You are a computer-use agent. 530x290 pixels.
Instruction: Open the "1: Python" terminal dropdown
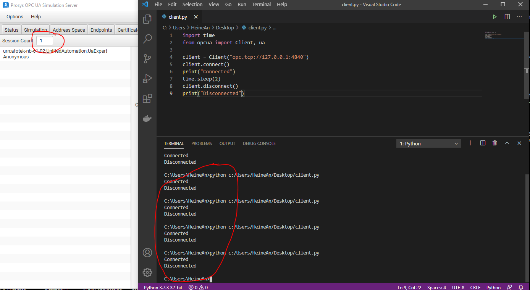click(x=428, y=143)
